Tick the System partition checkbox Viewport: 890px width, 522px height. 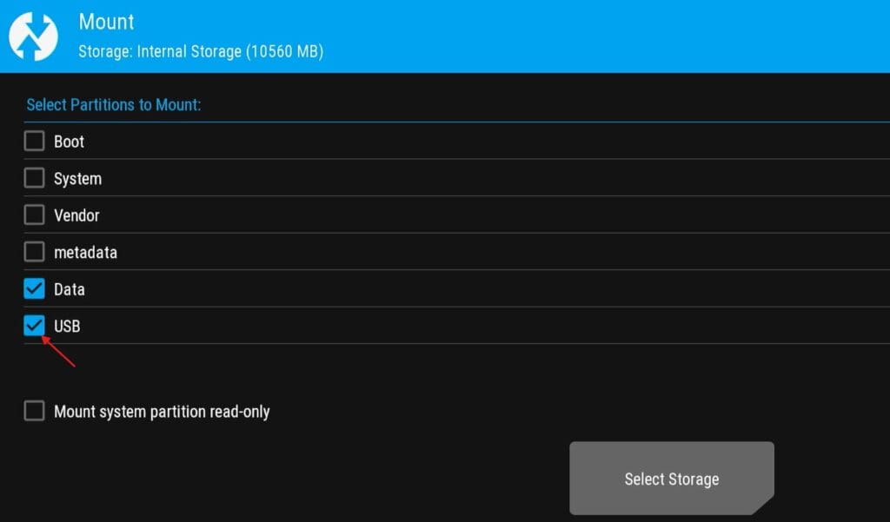tap(34, 177)
